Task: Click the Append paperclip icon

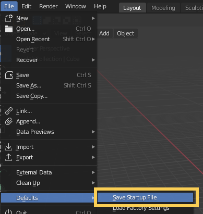Action: point(9,121)
